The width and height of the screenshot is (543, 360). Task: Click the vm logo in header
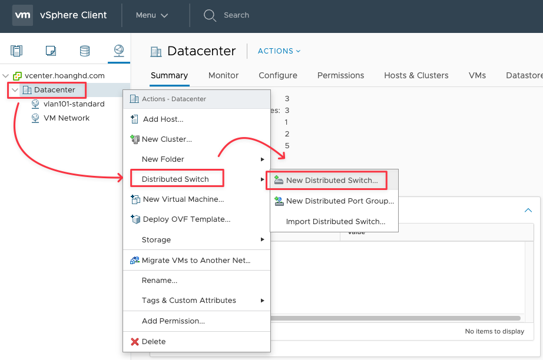point(22,15)
